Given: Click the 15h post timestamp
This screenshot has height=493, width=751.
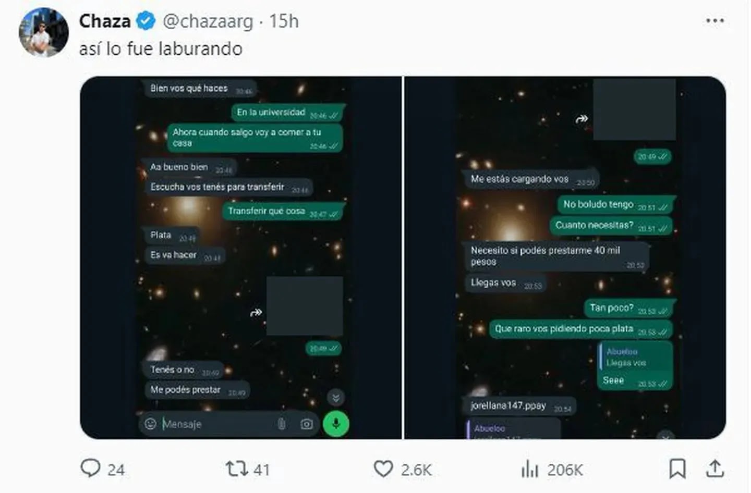Looking at the screenshot, I should pyautogui.click(x=284, y=21).
